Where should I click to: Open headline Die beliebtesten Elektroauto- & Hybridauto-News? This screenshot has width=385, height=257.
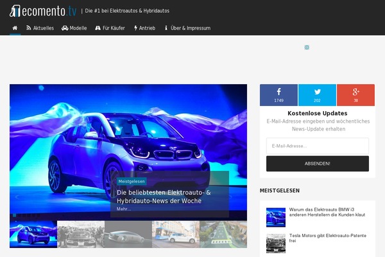coord(164,197)
